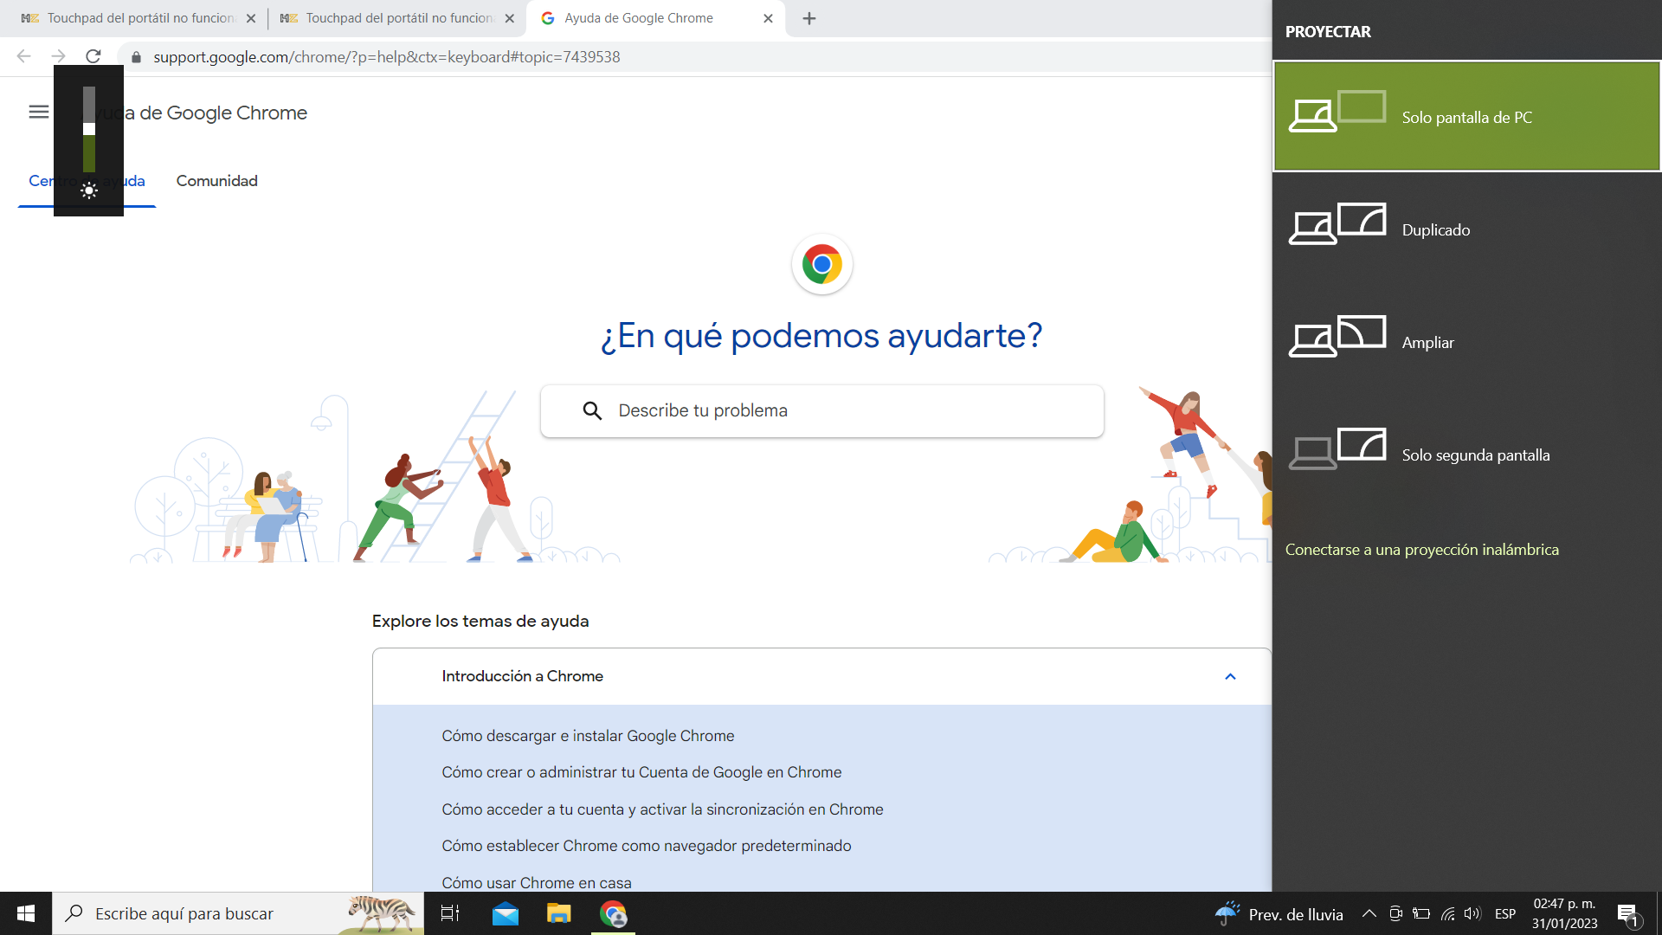1662x935 pixels.
Task: Select Ampliar projection mode
Action: click(1467, 342)
